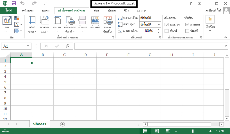This screenshot has width=230, height=134.
Task: Open the Name Box dropdown arrow
Action: pos(28,46)
